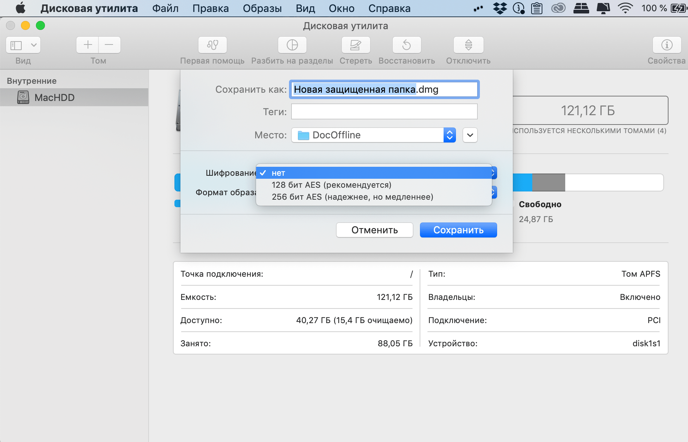Screen dimensions: 688x442
Task: Open the Dropbox menu bar icon
Action: [500, 8]
